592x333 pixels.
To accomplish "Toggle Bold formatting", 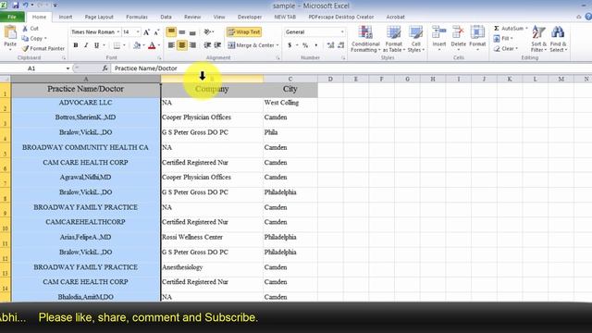I will 76,45.
